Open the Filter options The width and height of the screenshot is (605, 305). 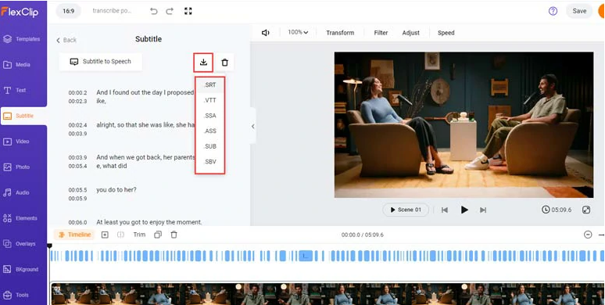click(381, 33)
